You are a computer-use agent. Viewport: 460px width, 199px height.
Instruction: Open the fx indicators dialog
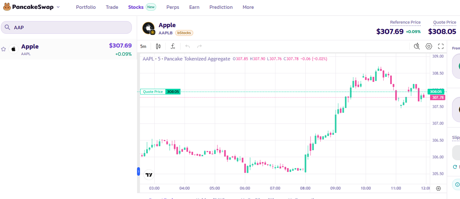coord(173,46)
